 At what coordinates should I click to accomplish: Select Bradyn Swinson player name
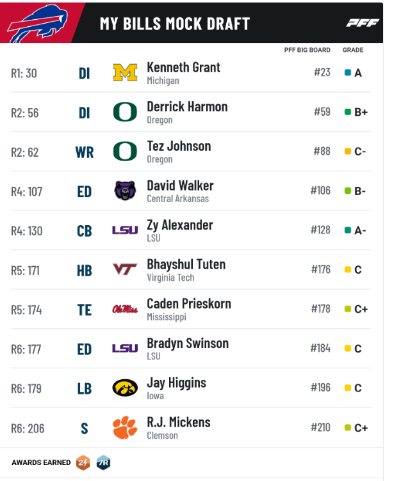click(x=188, y=343)
